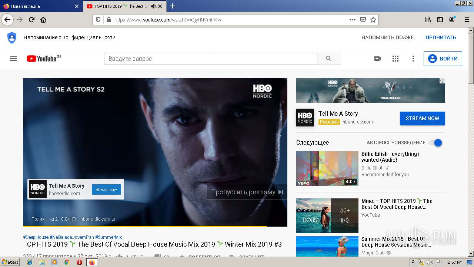Open the browser home page icon
This screenshot has height=267, width=474.
pos(43,20)
